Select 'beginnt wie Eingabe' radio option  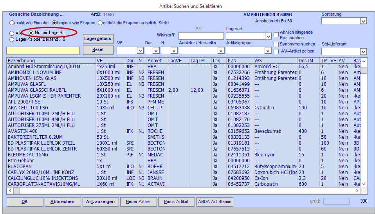tap(54, 23)
